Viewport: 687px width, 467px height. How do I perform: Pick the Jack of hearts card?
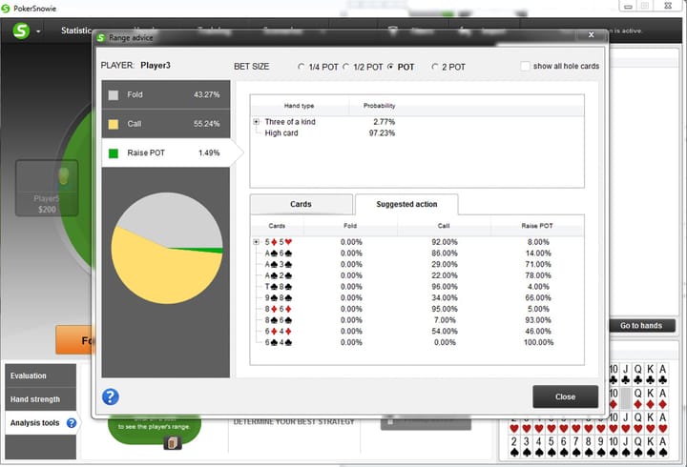(626, 423)
